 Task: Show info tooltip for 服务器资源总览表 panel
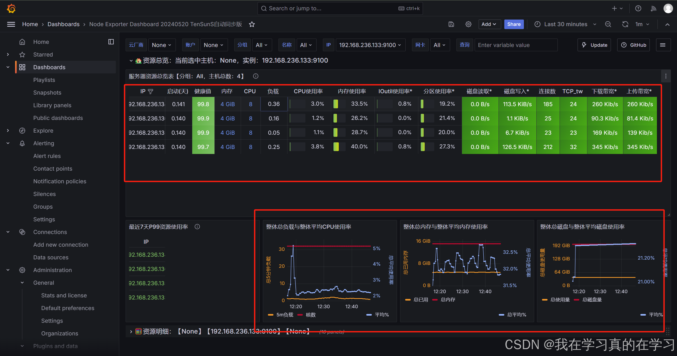tap(255, 76)
